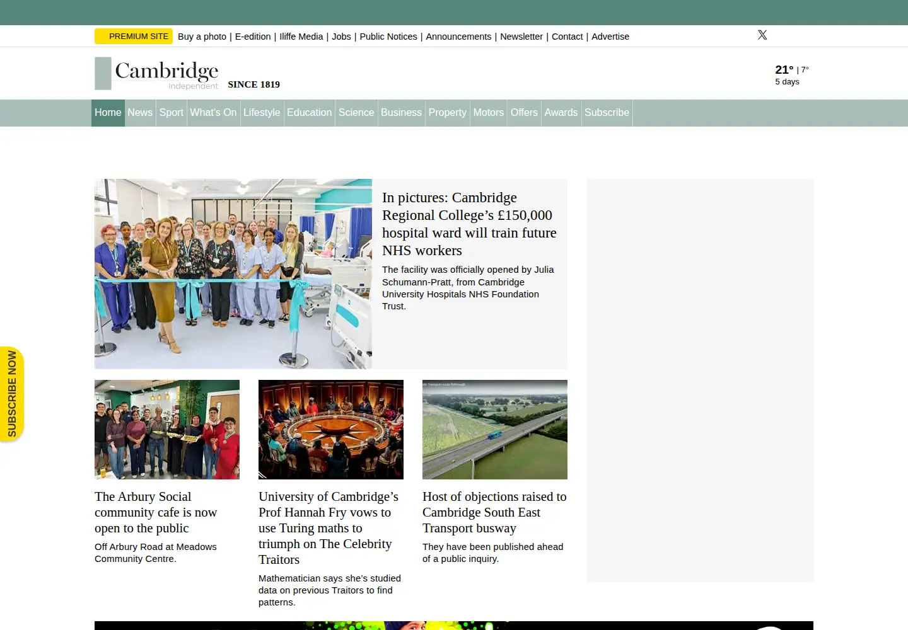Open the E-edition link
Image resolution: width=908 pixels, height=630 pixels.
(x=253, y=37)
